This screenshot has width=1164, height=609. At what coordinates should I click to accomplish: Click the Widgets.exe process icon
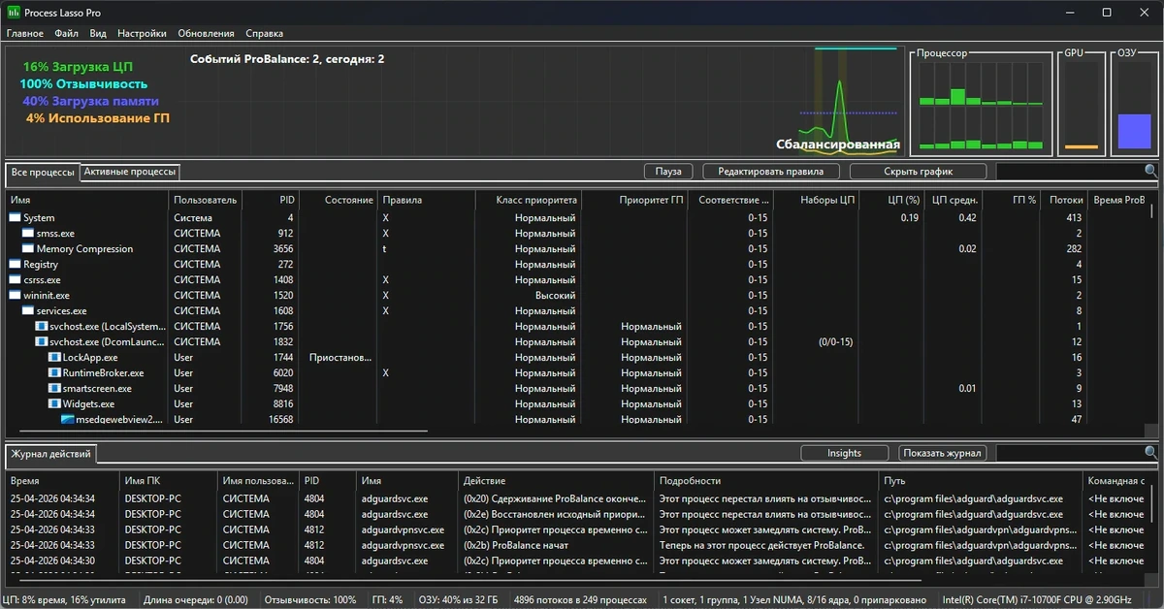[x=54, y=404]
